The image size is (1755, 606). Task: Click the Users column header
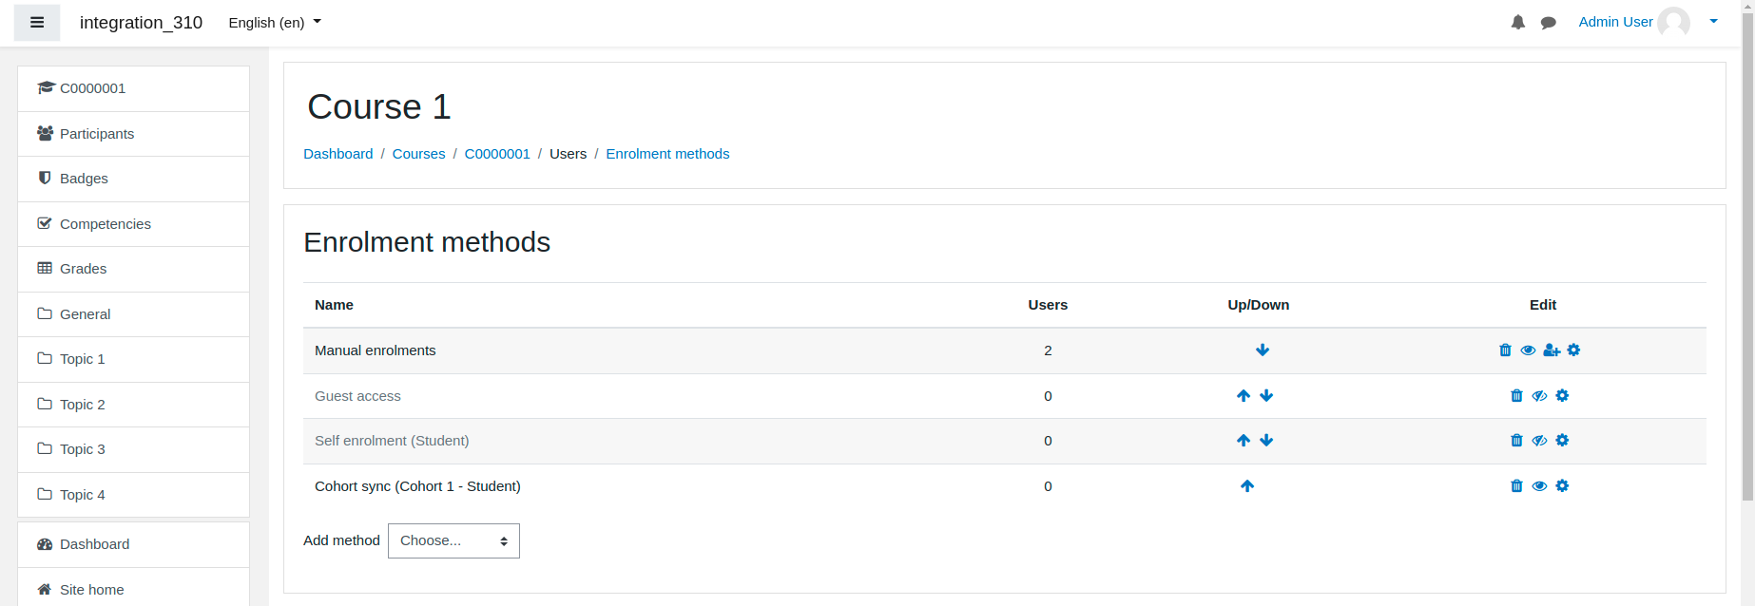point(1048,305)
